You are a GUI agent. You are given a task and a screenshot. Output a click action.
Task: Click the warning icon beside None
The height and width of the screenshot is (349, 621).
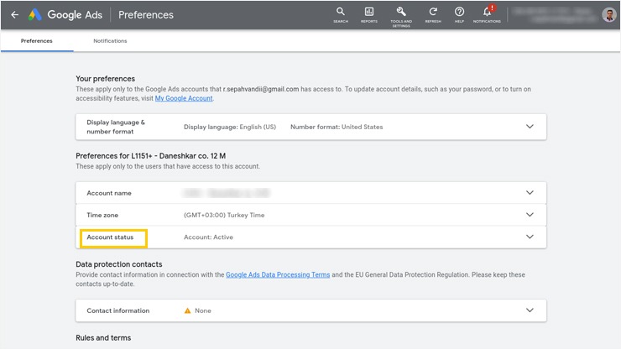click(x=188, y=310)
